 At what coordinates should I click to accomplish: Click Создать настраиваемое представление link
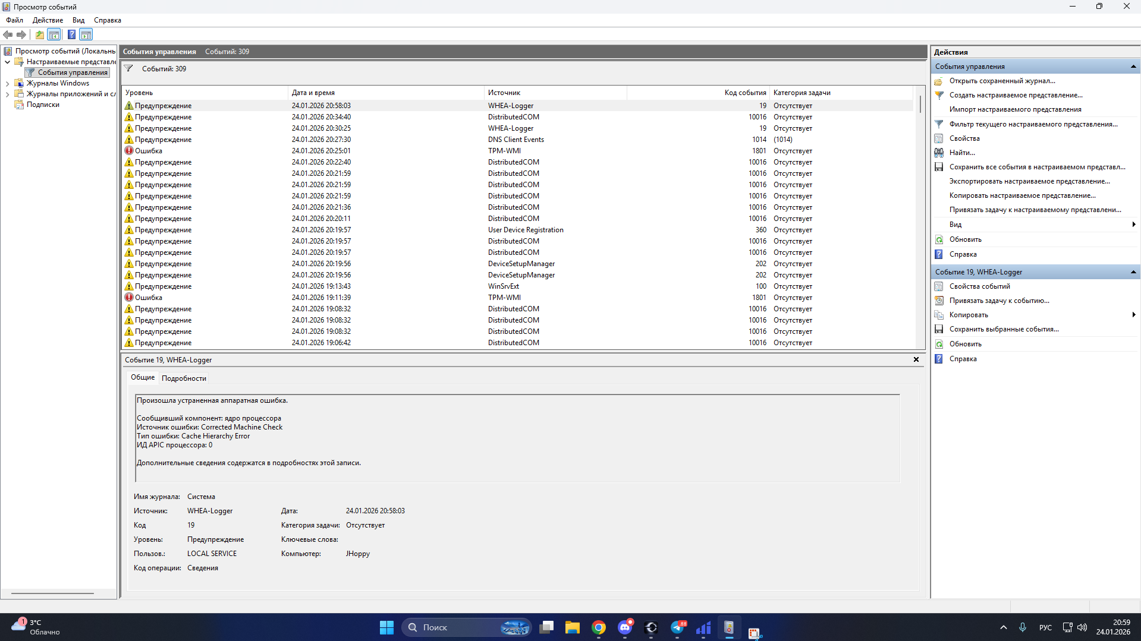[x=1016, y=95]
